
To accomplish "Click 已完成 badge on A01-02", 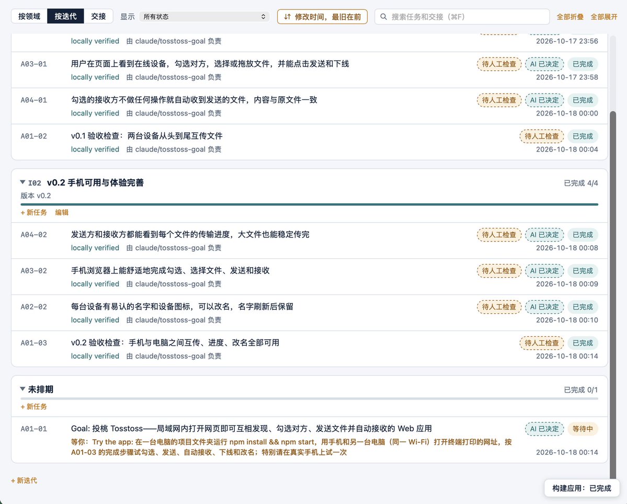I will point(583,136).
